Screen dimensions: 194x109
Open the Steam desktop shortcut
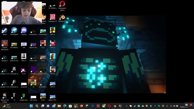tap(5, 31)
